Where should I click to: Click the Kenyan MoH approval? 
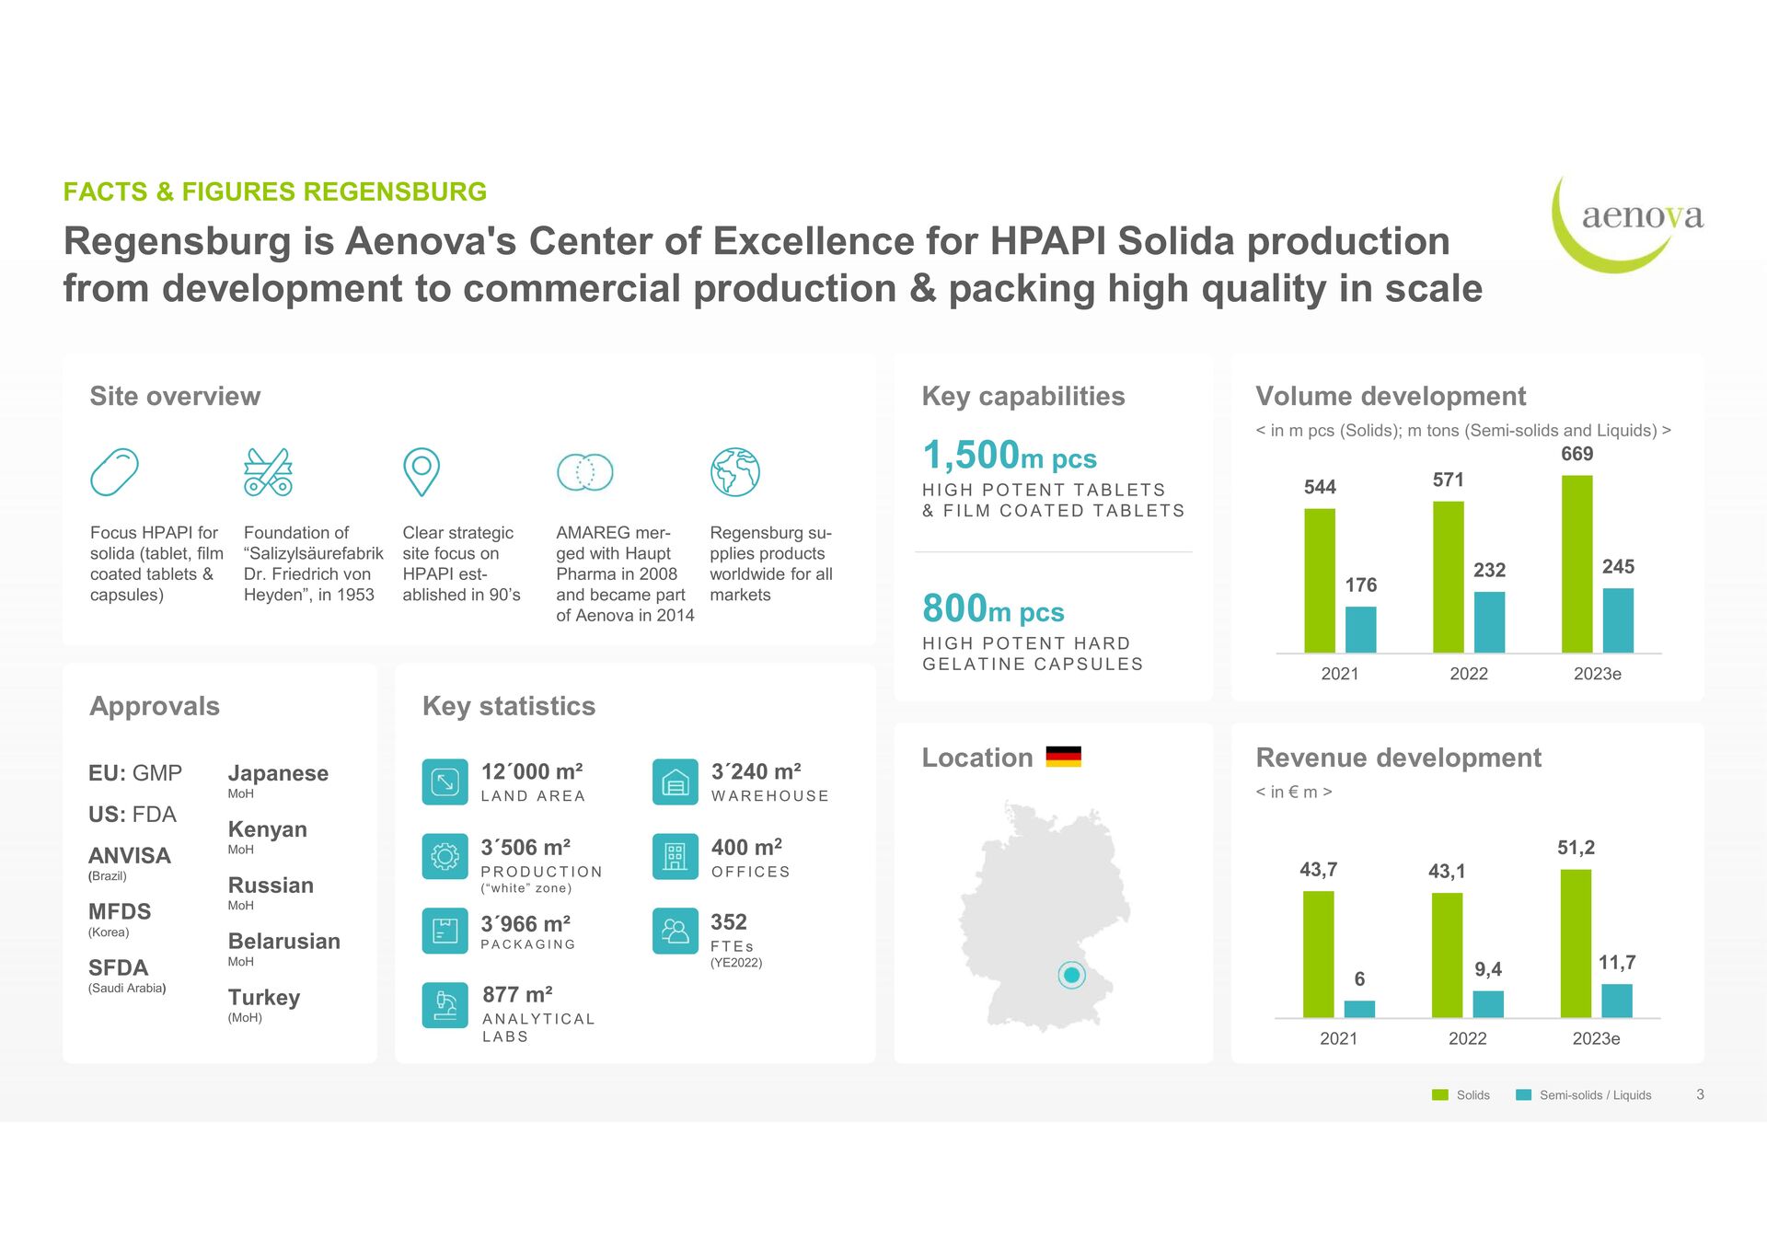pyautogui.click(x=268, y=837)
